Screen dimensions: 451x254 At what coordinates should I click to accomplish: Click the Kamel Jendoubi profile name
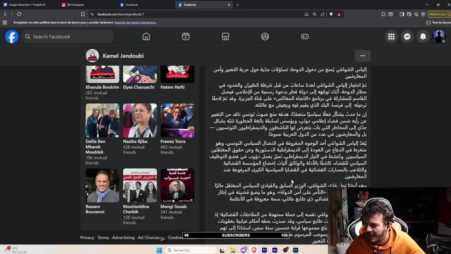click(x=123, y=56)
